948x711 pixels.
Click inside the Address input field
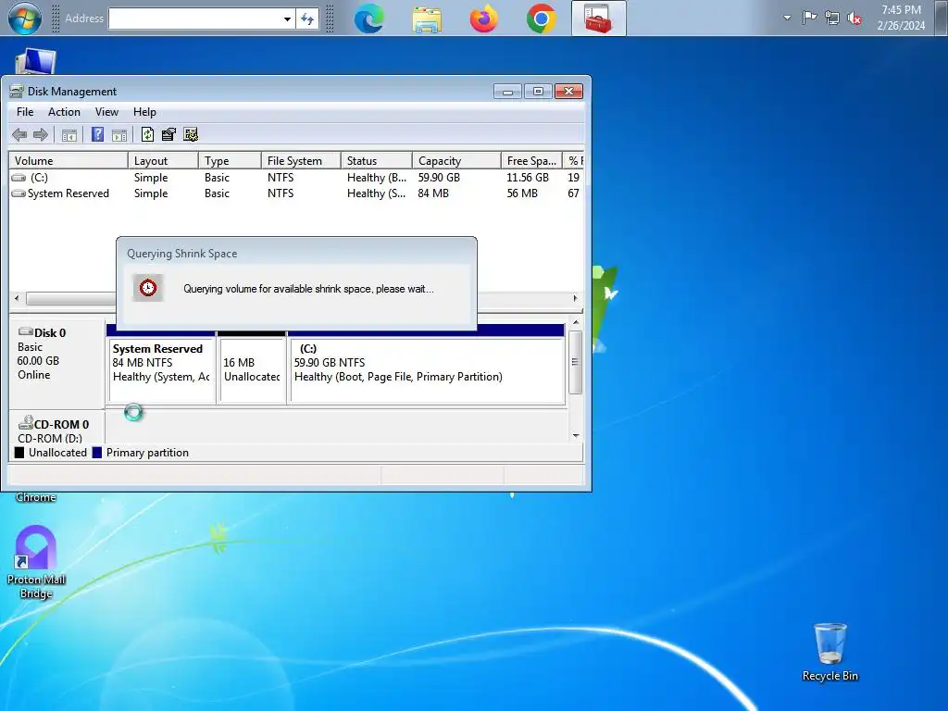194,19
